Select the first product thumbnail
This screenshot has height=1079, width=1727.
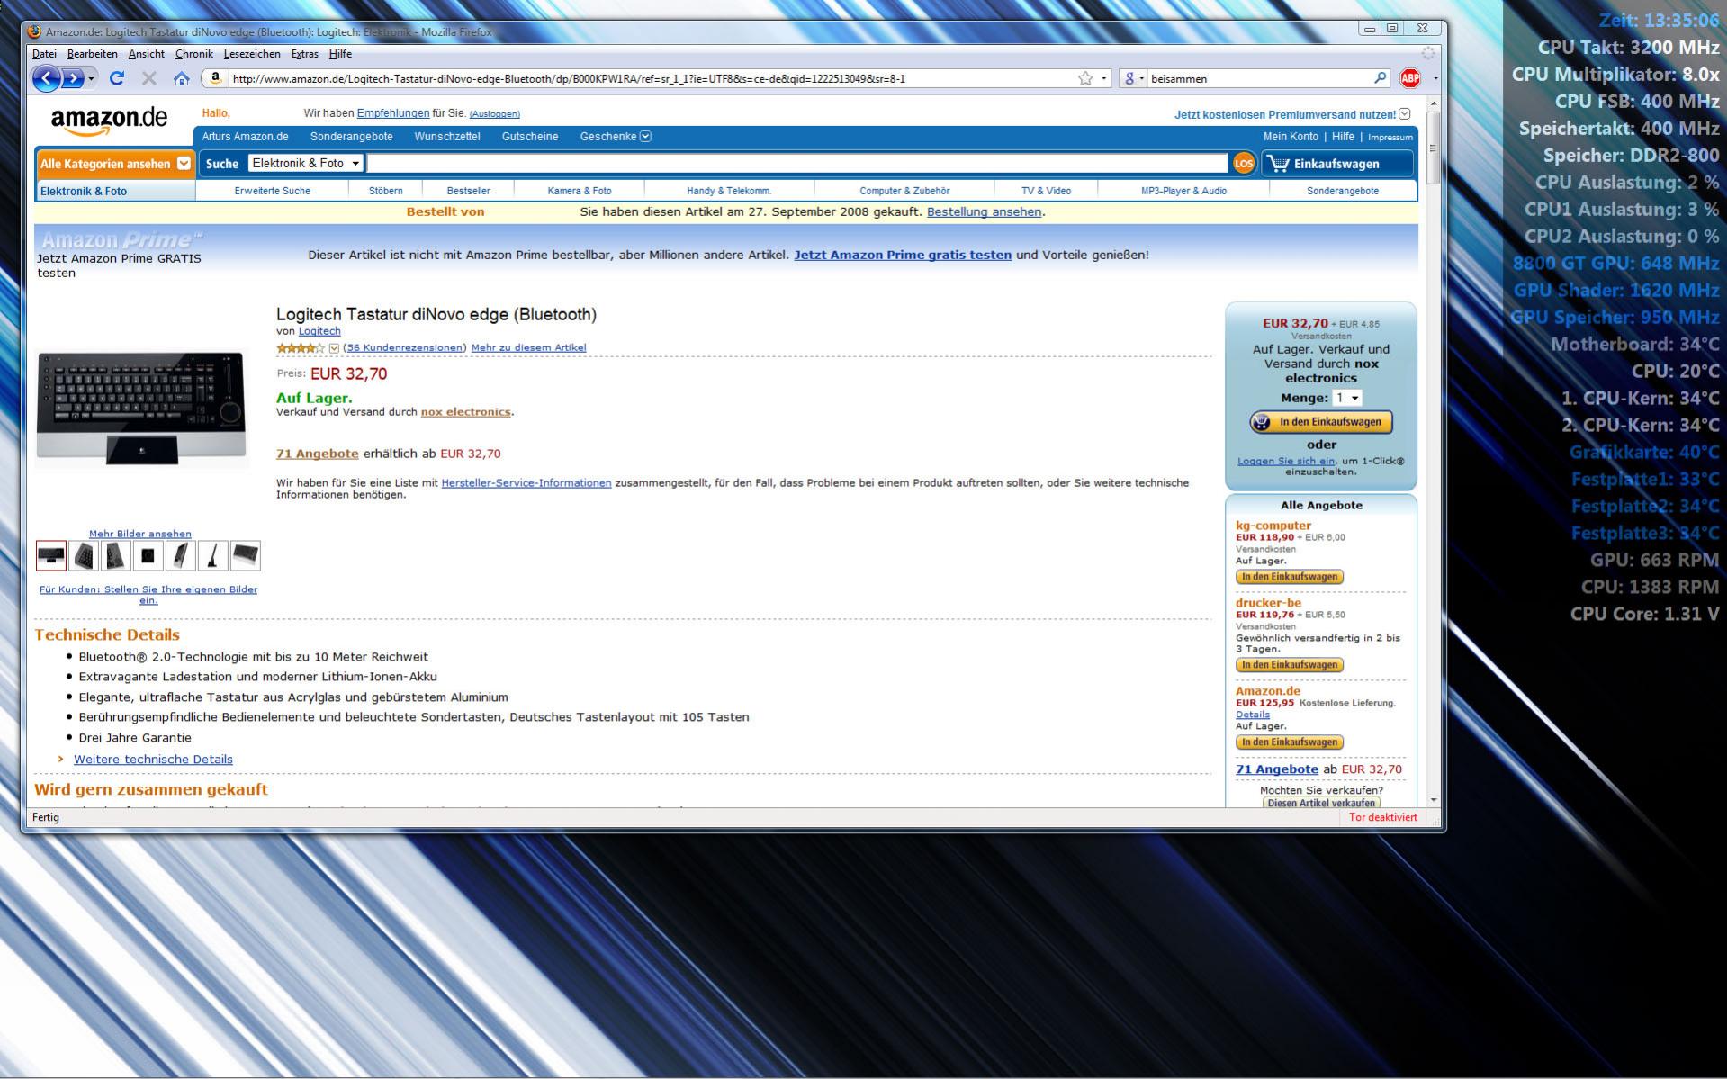51,555
